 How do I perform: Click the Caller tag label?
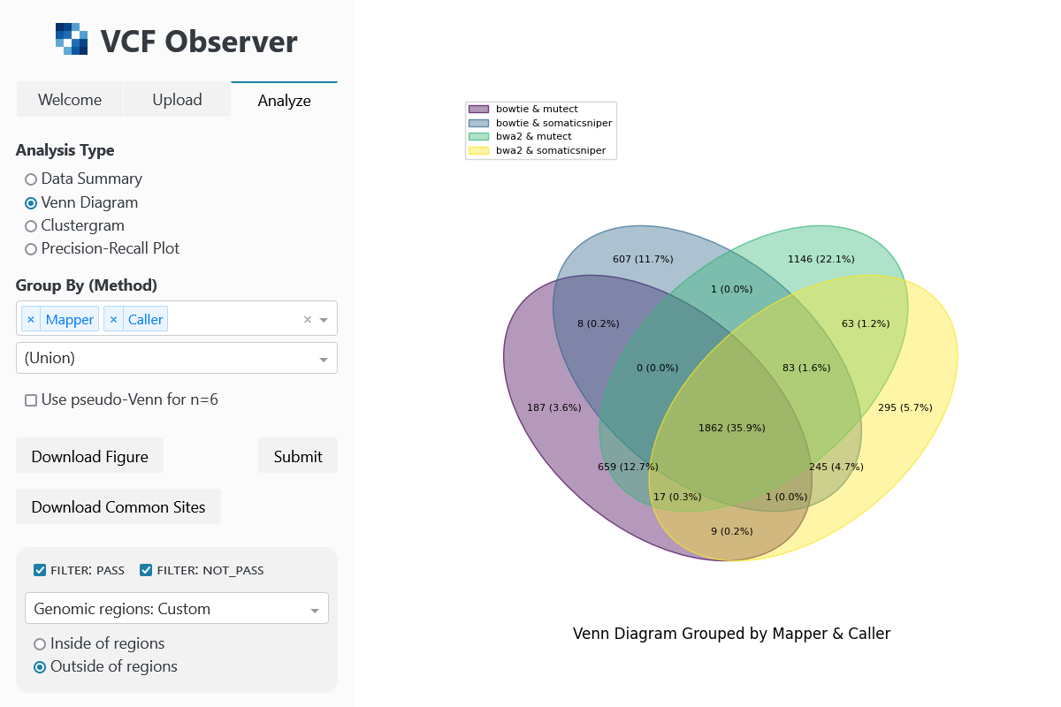[x=145, y=319]
